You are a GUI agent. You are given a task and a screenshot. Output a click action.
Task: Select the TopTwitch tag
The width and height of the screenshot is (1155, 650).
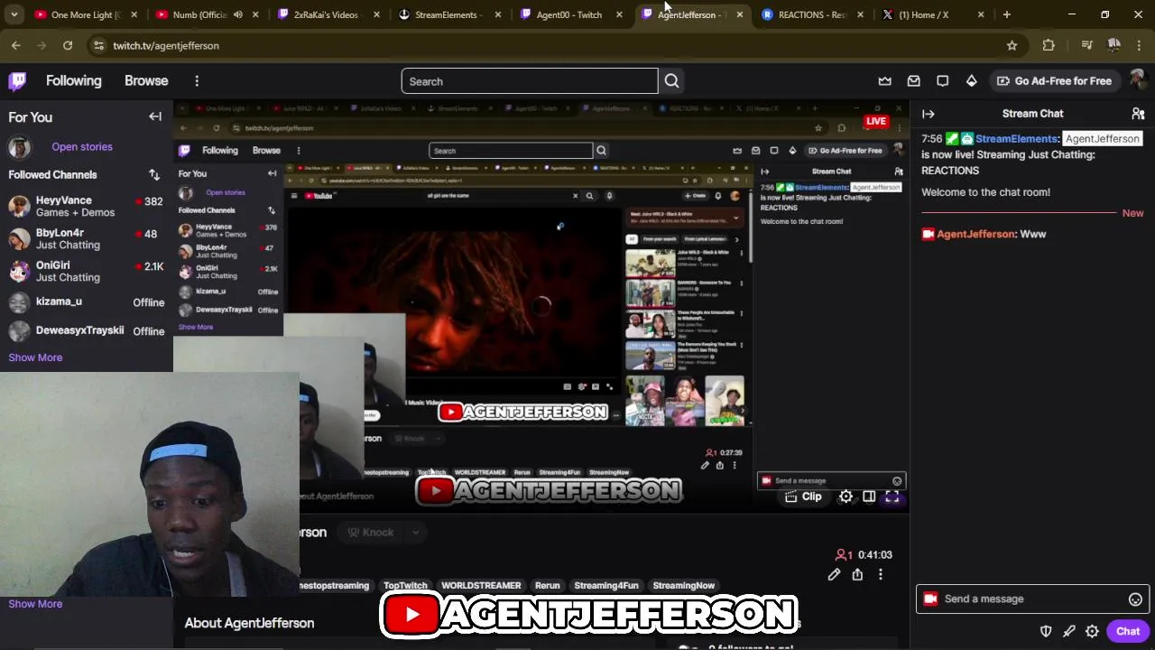(x=405, y=586)
